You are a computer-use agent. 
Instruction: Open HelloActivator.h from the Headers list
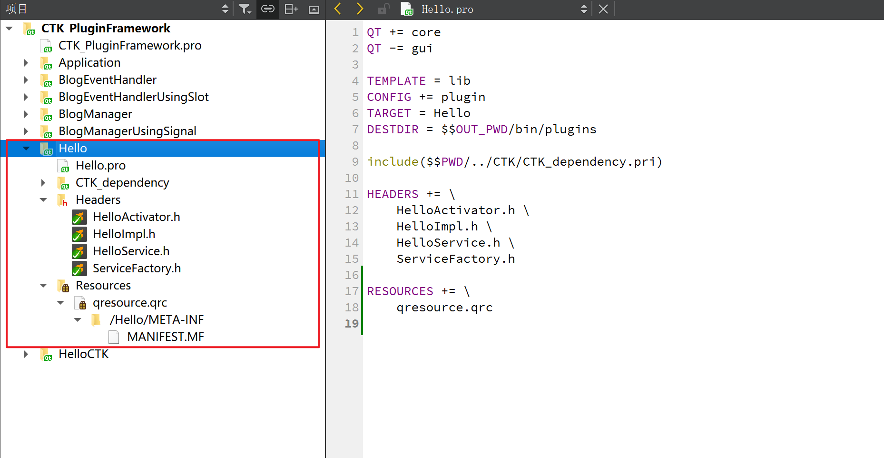coord(137,217)
